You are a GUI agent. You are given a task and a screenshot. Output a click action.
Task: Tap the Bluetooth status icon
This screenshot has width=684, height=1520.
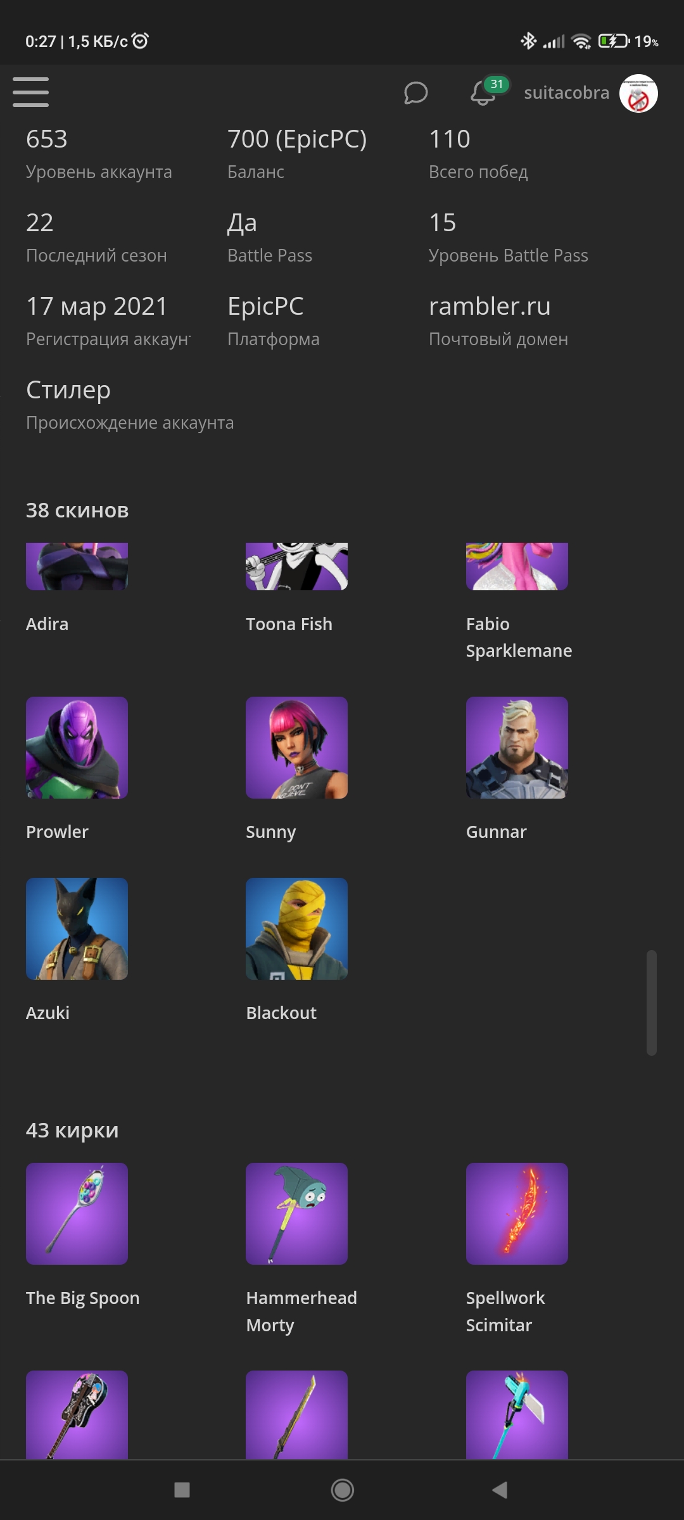(528, 41)
